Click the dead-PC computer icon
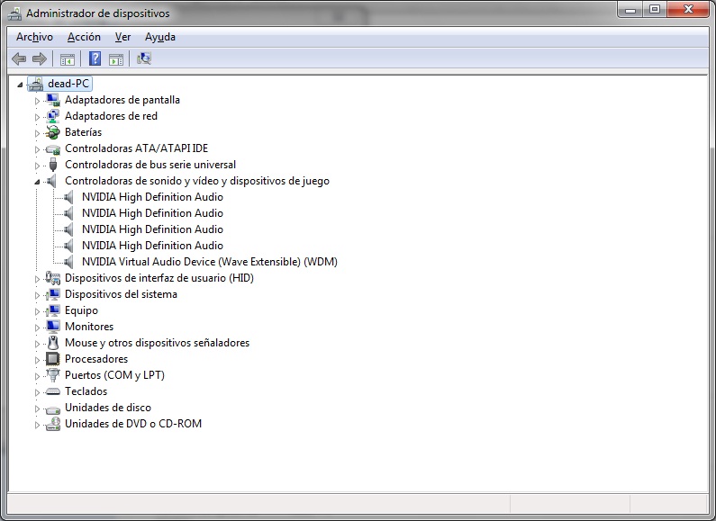The height and width of the screenshot is (521, 716). [x=36, y=84]
